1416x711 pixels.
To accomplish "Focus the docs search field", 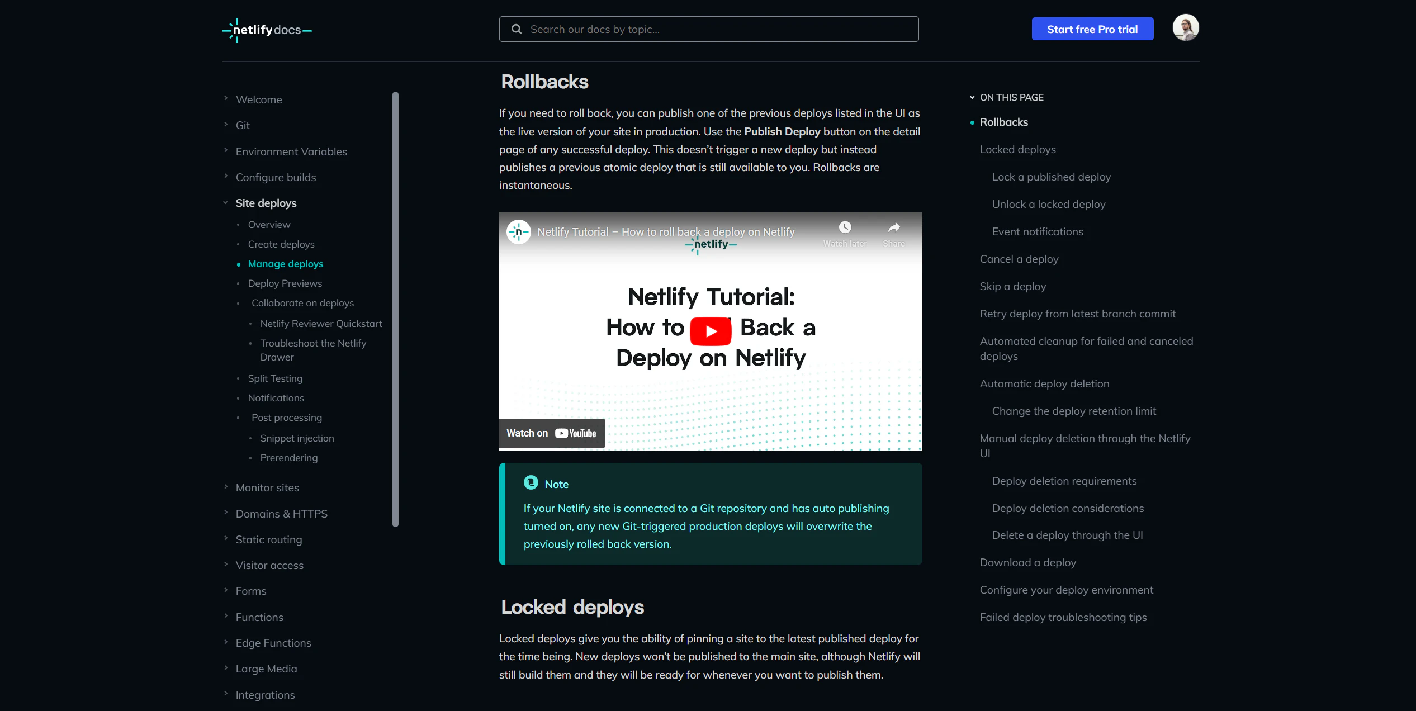I will click(709, 29).
